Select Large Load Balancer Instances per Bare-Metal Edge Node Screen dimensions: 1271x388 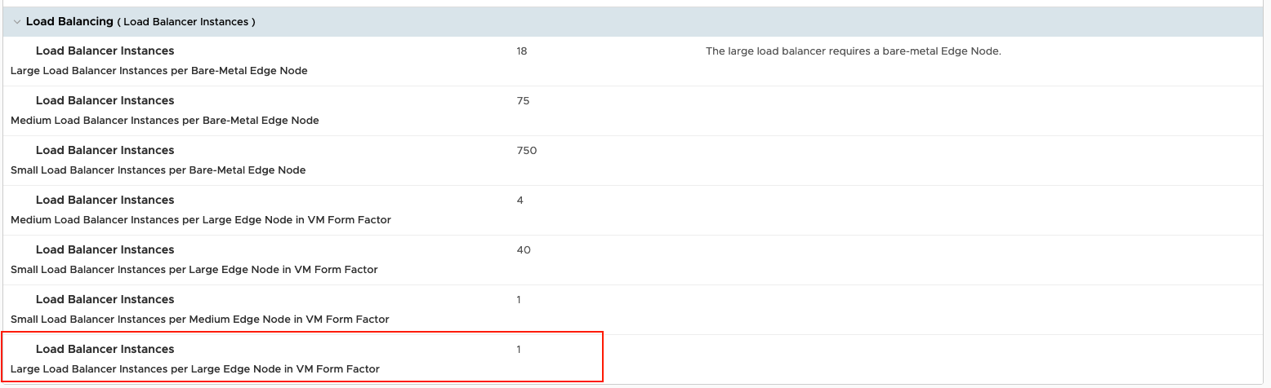[x=158, y=71]
